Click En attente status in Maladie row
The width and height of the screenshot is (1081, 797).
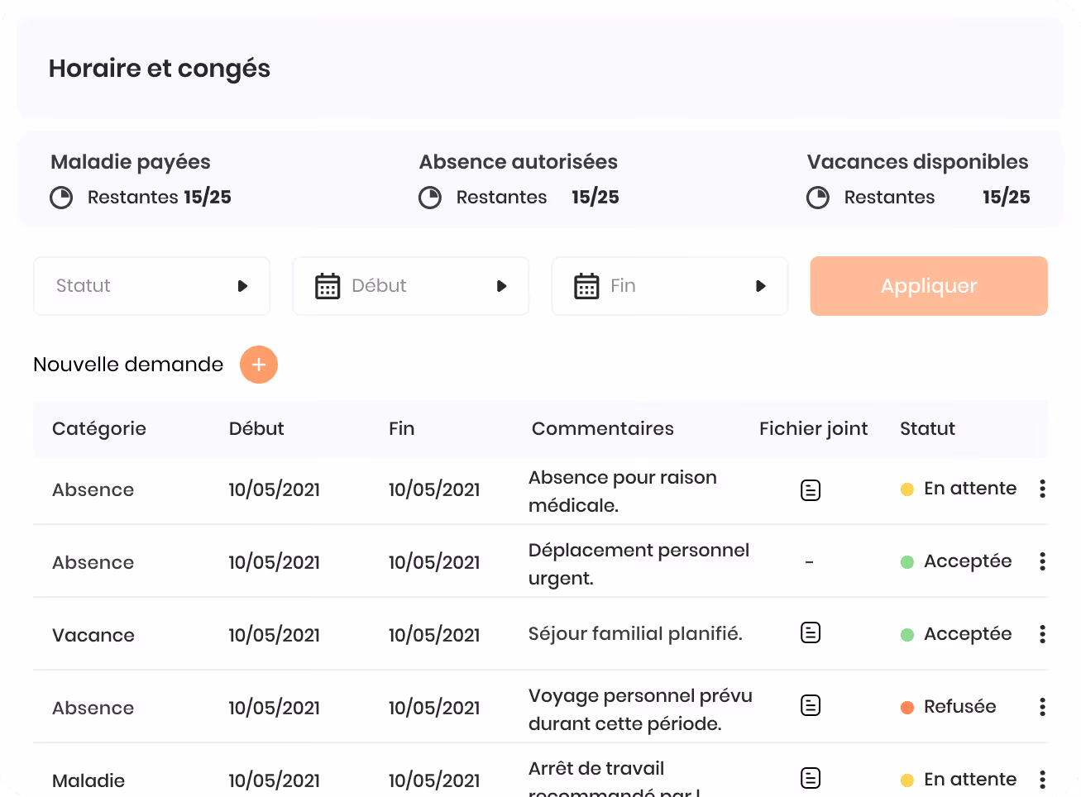(970, 780)
